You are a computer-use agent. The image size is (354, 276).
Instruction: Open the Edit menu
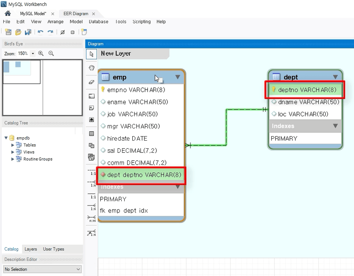(x=20, y=22)
